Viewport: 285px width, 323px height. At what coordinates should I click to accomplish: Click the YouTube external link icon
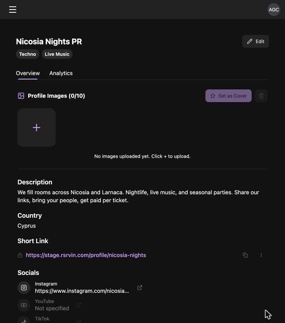(x=79, y=305)
